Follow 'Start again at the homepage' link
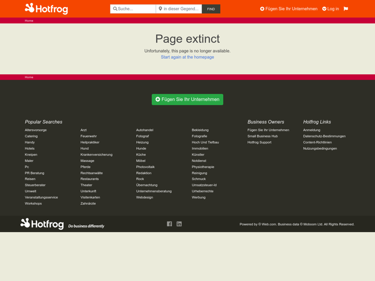The width and height of the screenshot is (375, 281). (187, 57)
